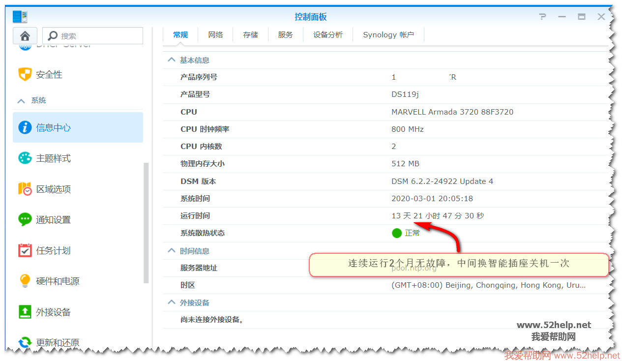Image resolution: width=623 pixels, height=361 pixels.
Task: Open the Synology 帐户 tab
Action: tap(388, 35)
